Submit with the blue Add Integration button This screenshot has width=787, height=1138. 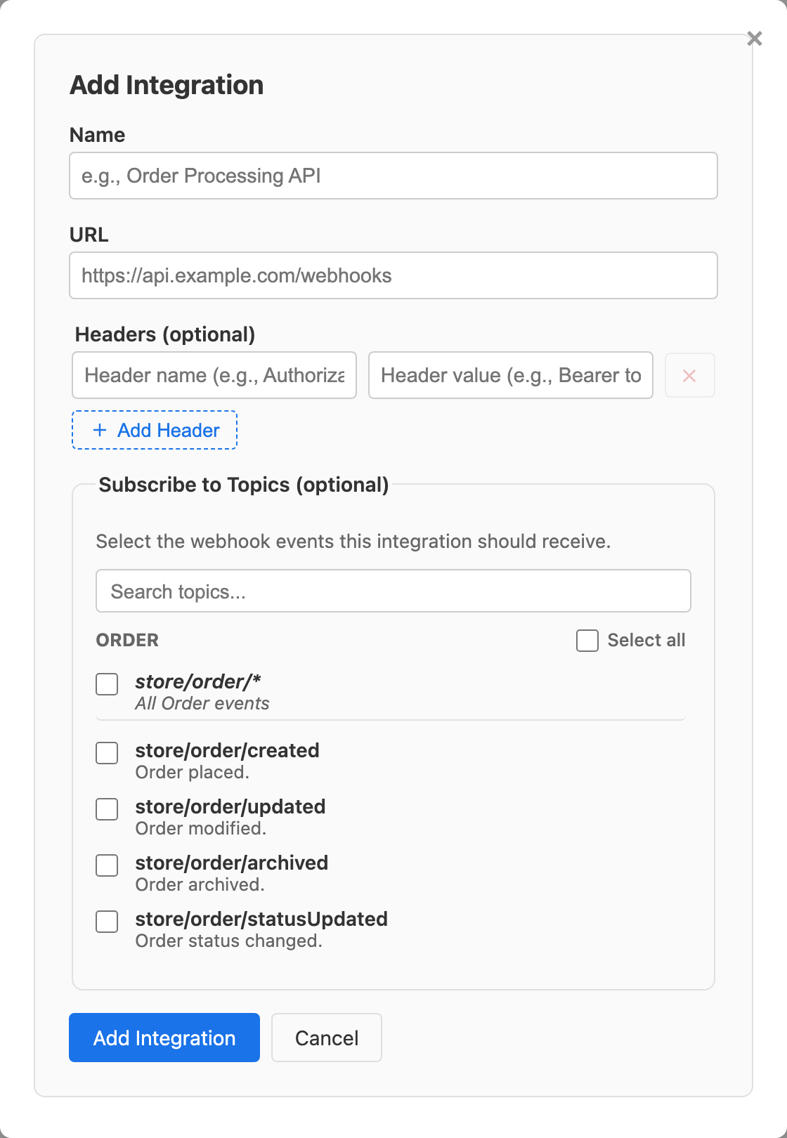(164, 1038)
